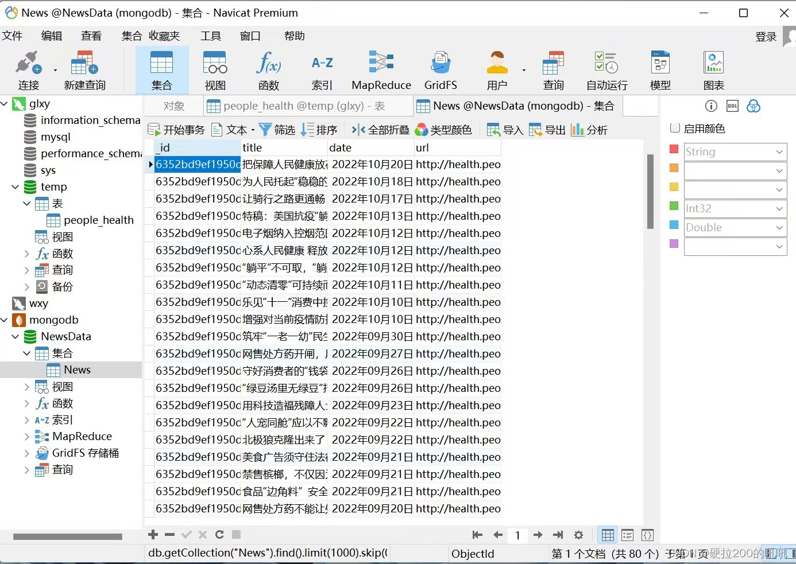The width and height of the screenshot is (796, 564).
Task: Open the Double type dropdown
Action: [x=735, y=228]
